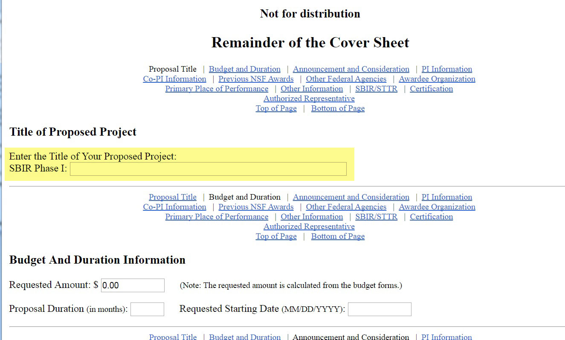
Task: Click Budget and Duration link at page bottom
Action: point(245,337)
